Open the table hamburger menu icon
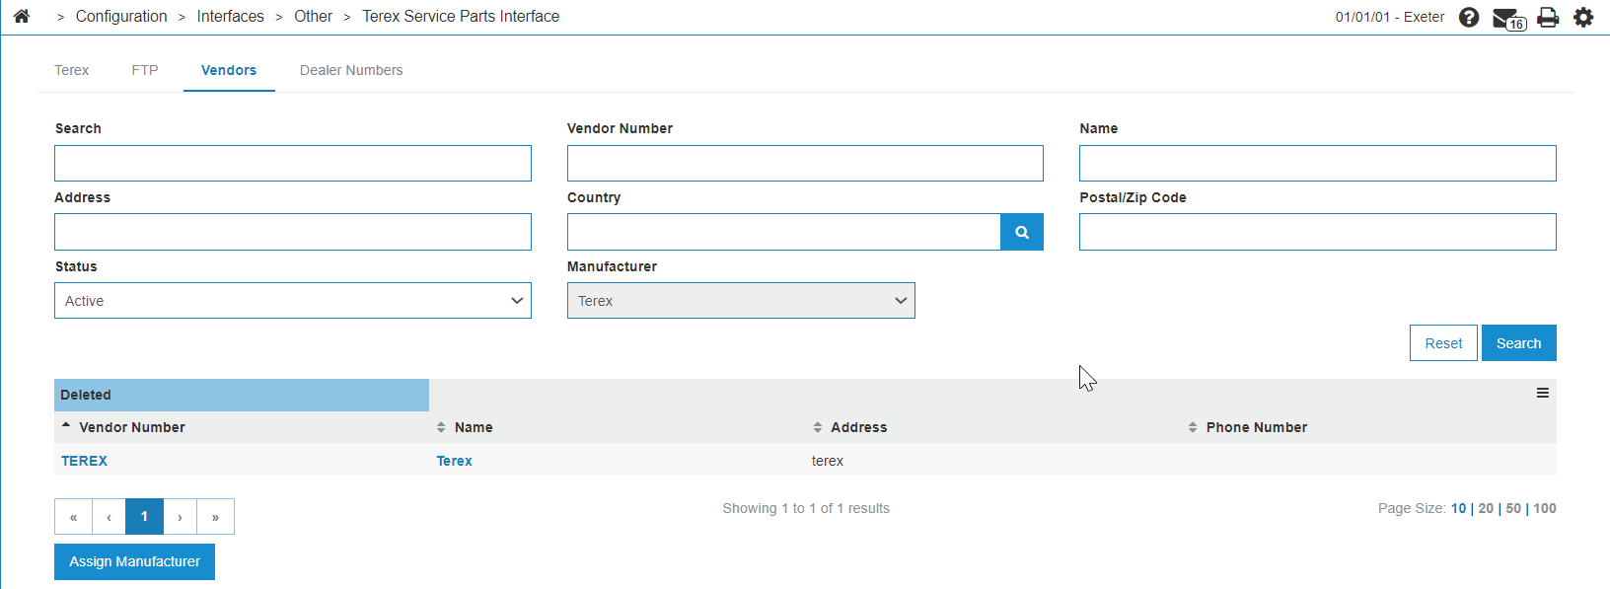Image resolution: width=1610 pixels, height=589 pixels. click(x=1543, y=393)
